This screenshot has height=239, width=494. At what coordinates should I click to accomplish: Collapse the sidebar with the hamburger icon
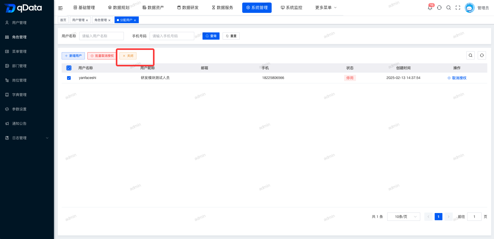[60, 8]
